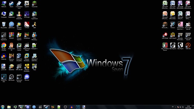Click the VEGAS Pro 16.0 desktop shortcut

4,78
